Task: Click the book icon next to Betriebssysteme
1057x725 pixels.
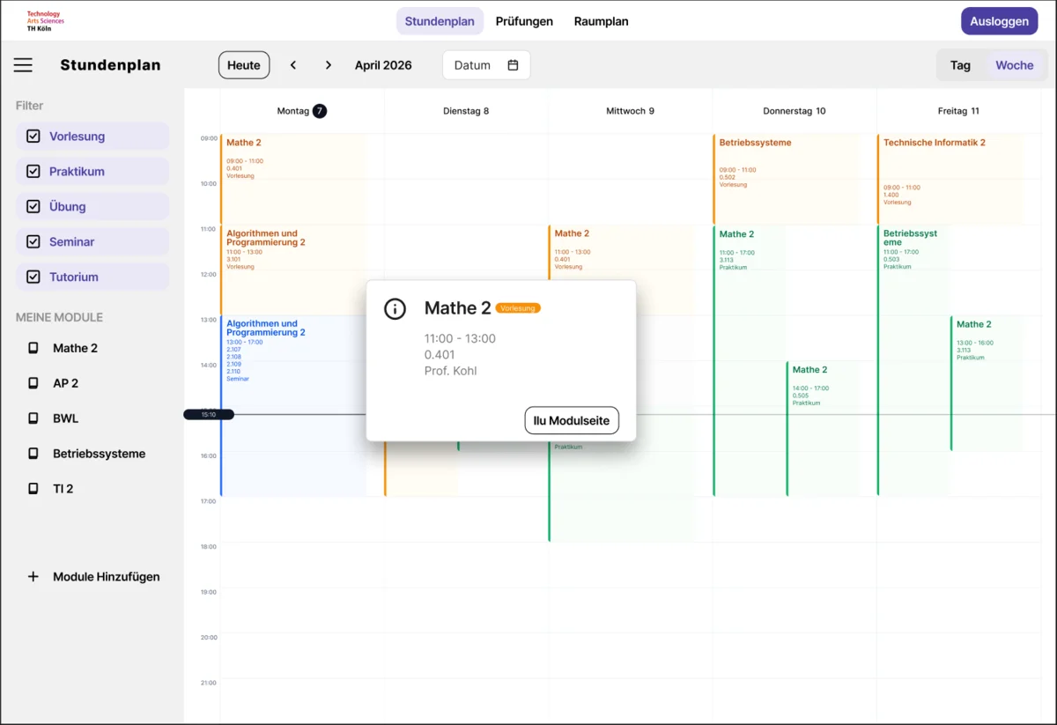Action: point(33,454)
